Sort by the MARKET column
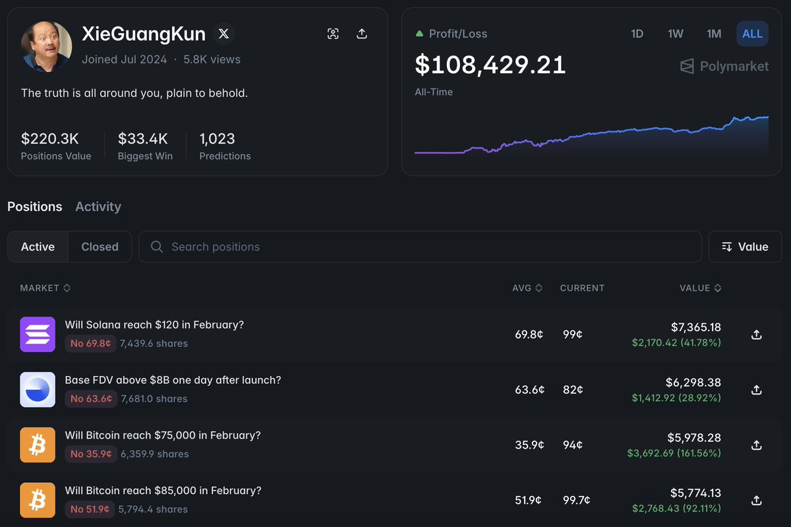The image size is (791, 527). point(45,288)
